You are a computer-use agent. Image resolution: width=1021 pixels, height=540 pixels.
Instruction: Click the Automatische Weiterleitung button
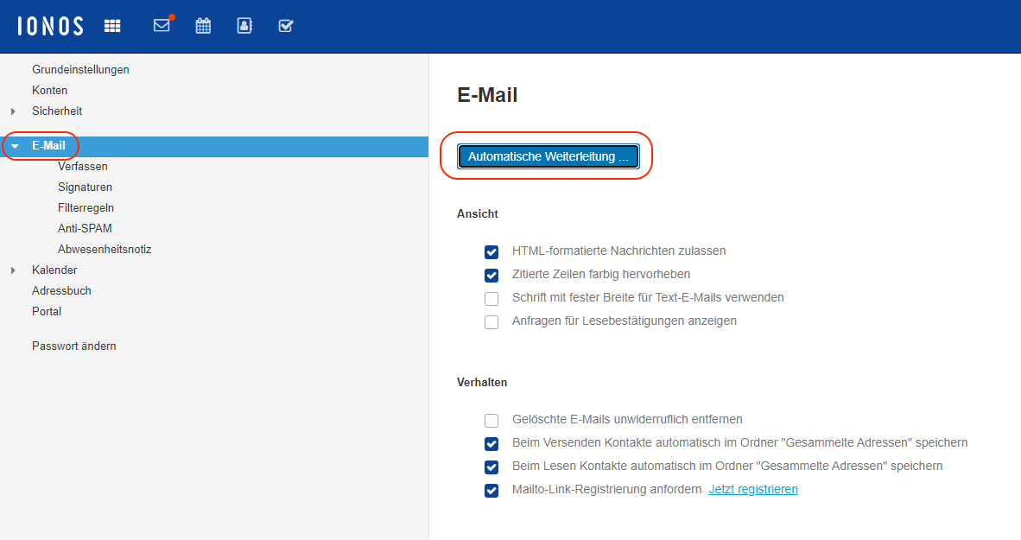tap(548, 156)
